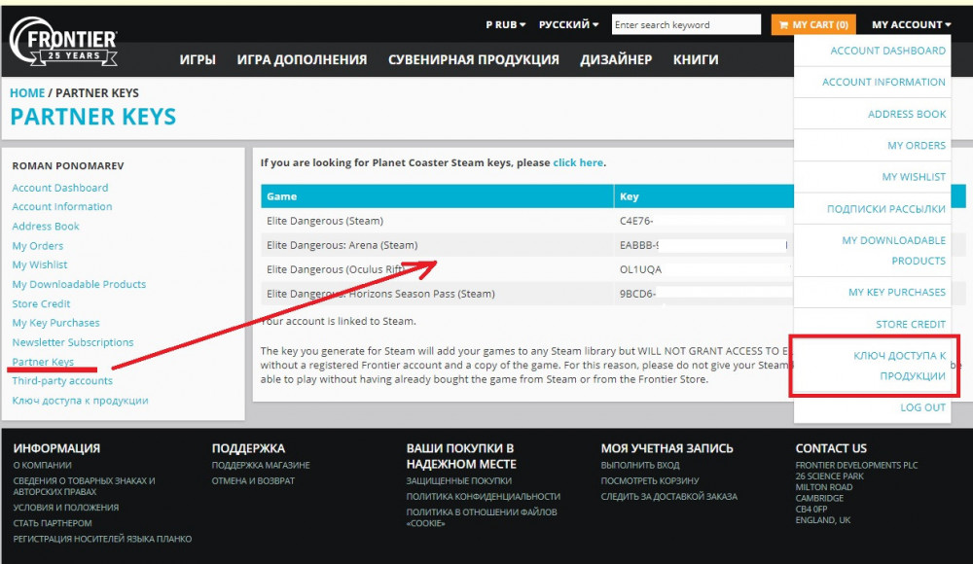Open My Cart button

coord(813,25)
